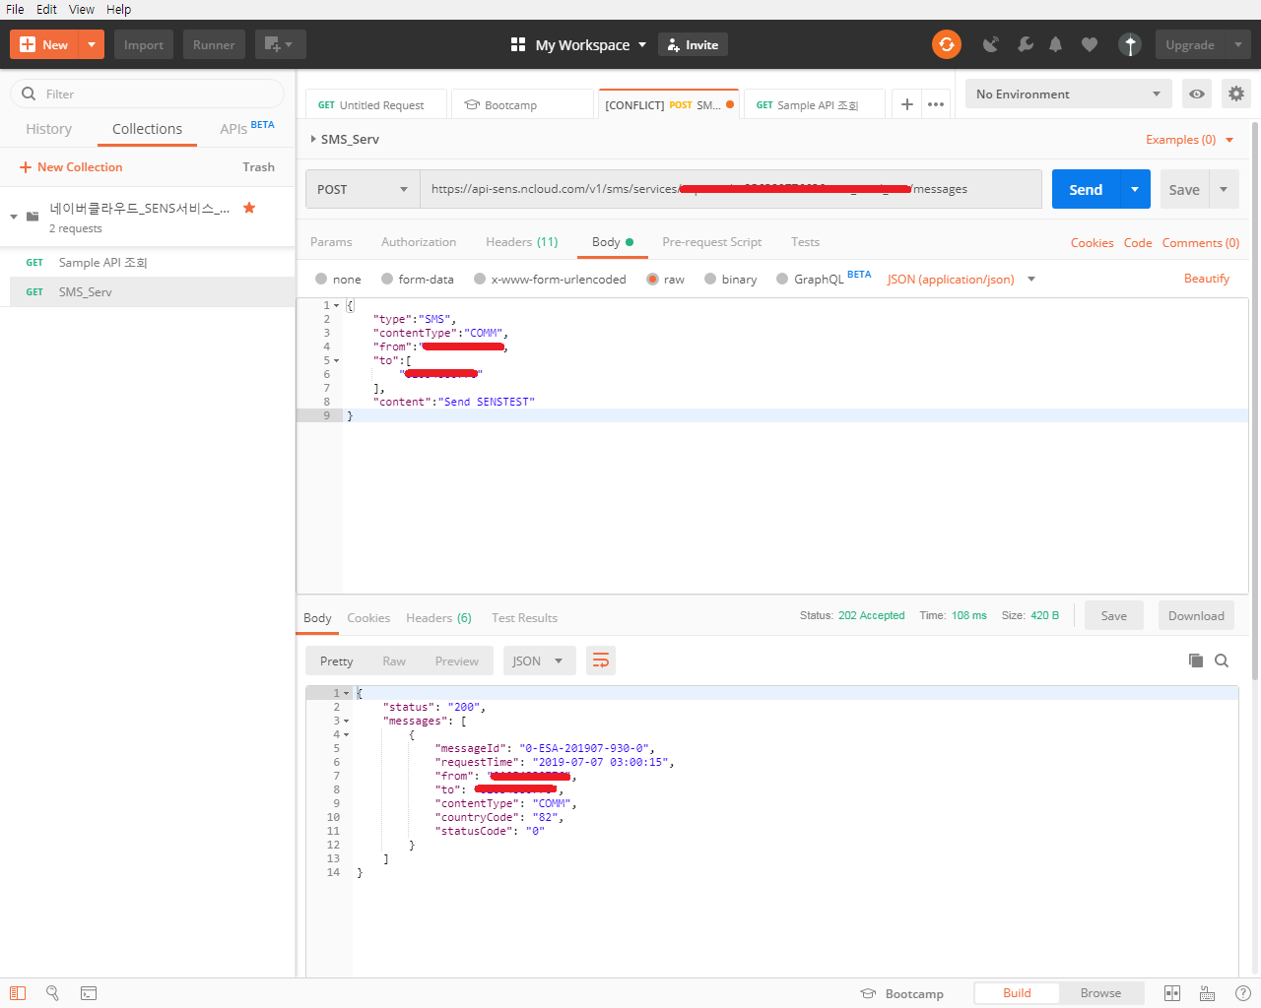This screenshot has height=1008, width=1261.
Task: Open the New button dropdown arrow
Action: 92,44
